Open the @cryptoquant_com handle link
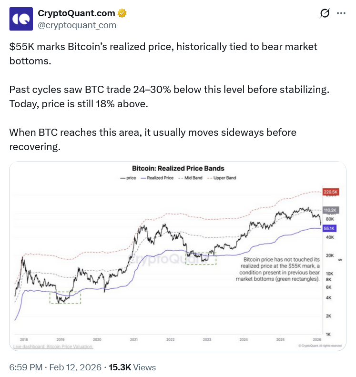 pos(77,25)
